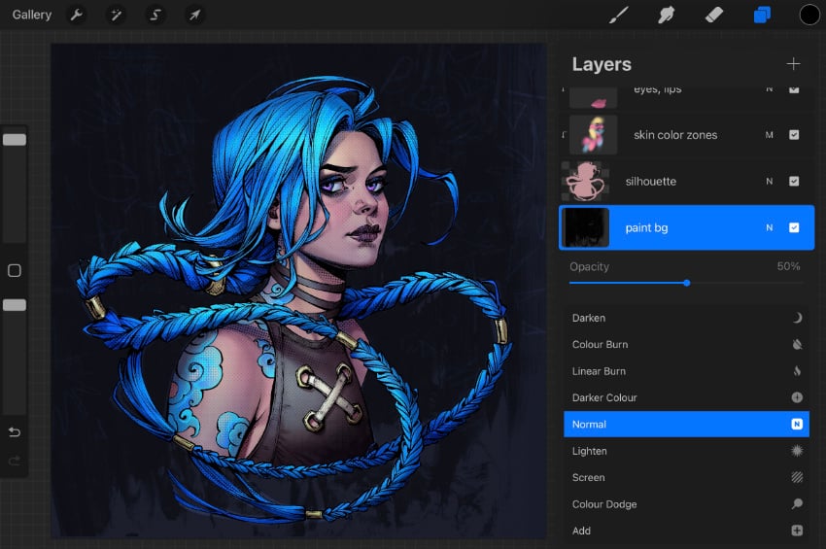This screenshot has height=549, width=826.
Task: Select the Smudge tool
Action: 666,15
